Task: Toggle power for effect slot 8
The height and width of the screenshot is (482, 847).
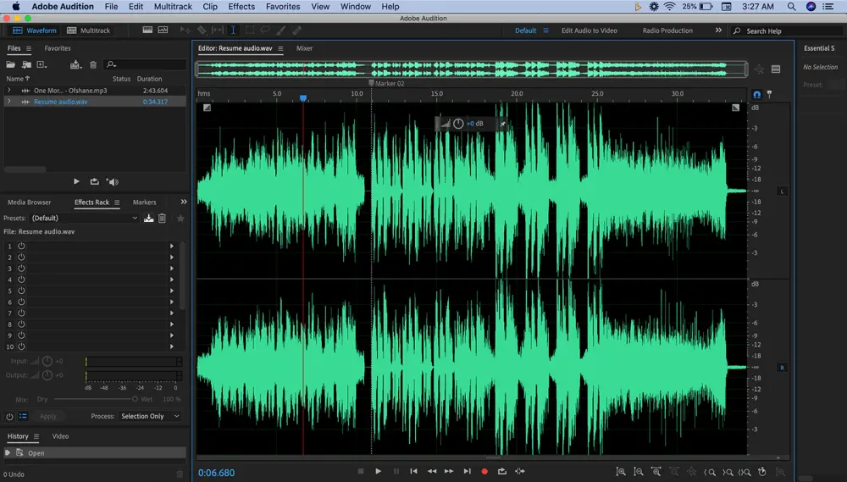Action: tap(21, 324)
